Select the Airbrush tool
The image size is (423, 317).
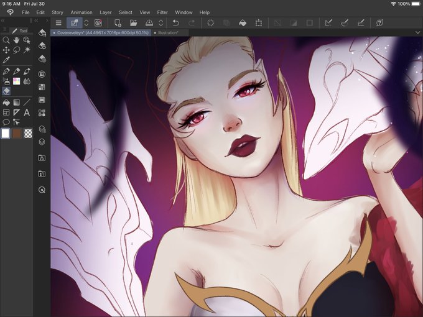[6, 81]
